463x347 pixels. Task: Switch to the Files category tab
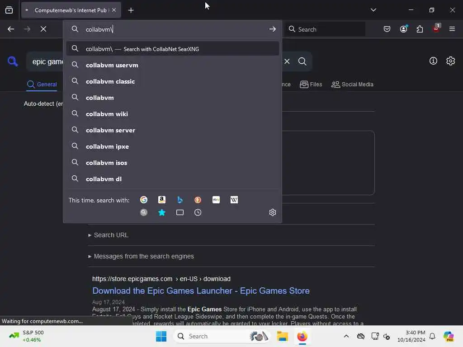pos(311,84)
